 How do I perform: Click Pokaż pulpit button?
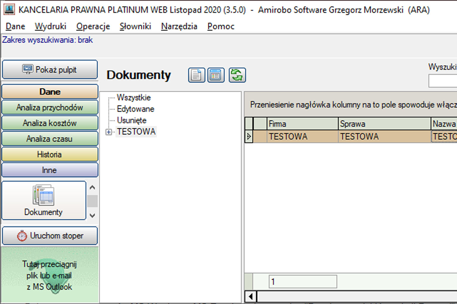50,70
